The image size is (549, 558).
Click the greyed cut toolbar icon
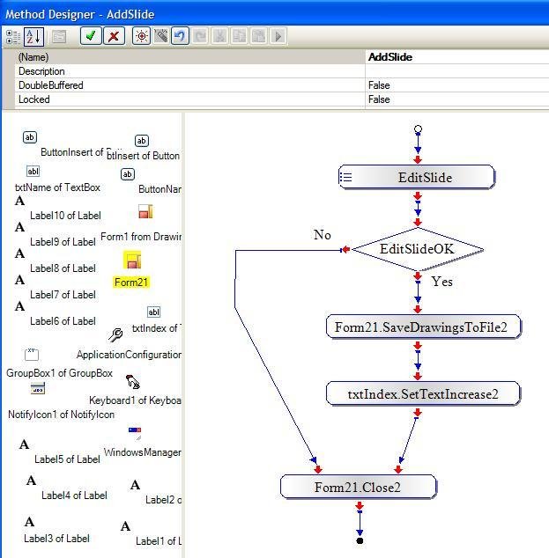(219, 36)
